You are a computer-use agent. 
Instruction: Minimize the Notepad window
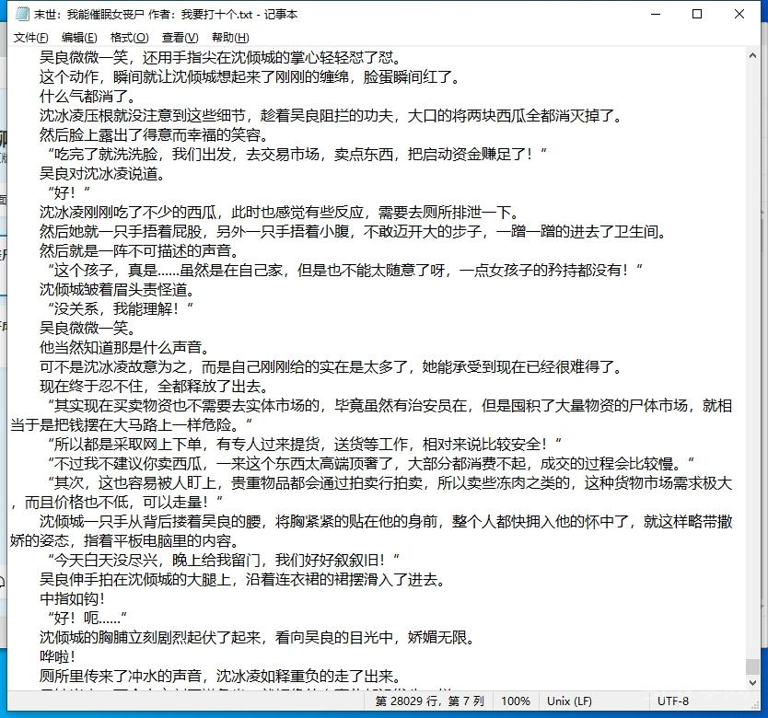click(x=656, y=14)
